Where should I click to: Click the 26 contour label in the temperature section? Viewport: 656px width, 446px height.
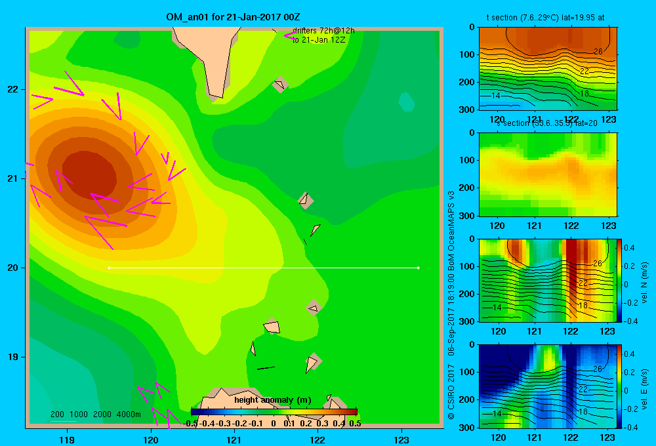pyautogui.click(x=598, y=51)
